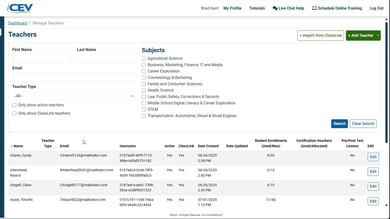
Task: Enable the Career Exploration subject filter
Action: coord(144,71)
